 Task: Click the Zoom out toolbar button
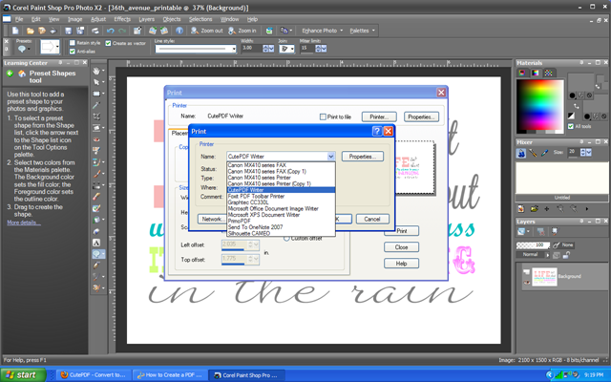point(207,31)
